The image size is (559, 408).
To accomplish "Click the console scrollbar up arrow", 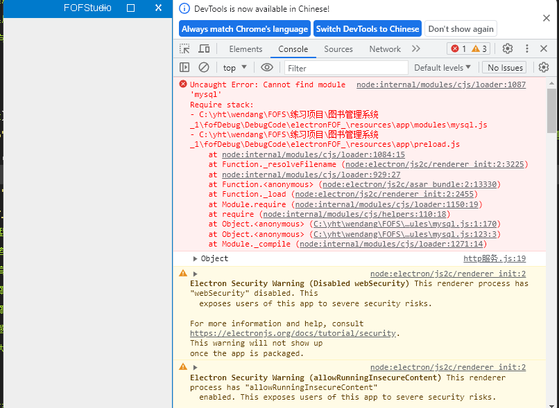I will click(551, 83).
